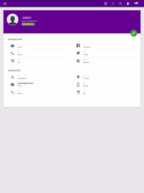Click the Website globe icon
The width and height of the screenshot is (144, 193).
(78, 61)
